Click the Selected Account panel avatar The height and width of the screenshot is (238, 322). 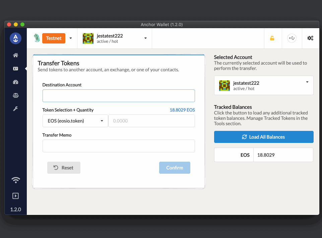point(224,86)
